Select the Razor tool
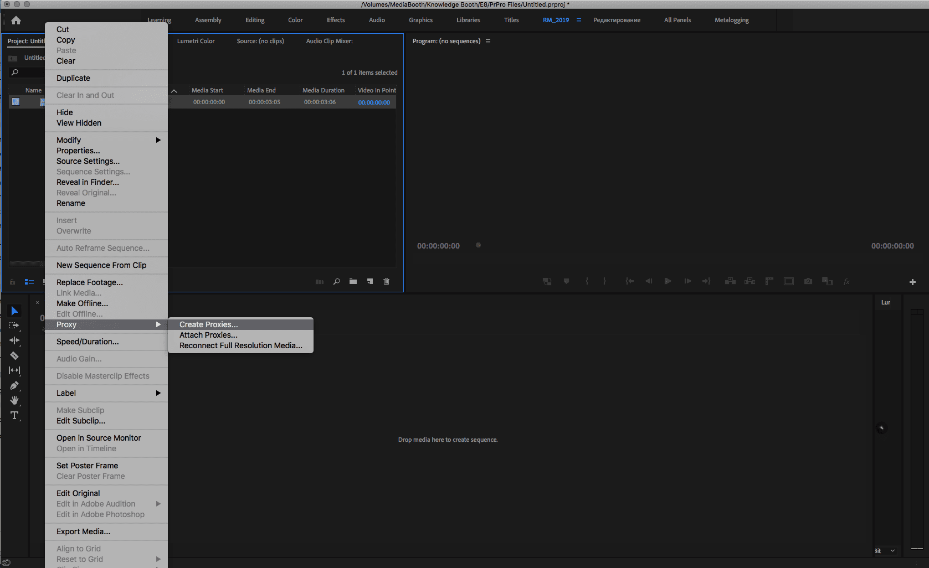The width and height of the screenshot is (929, 568). coord(14,356)
